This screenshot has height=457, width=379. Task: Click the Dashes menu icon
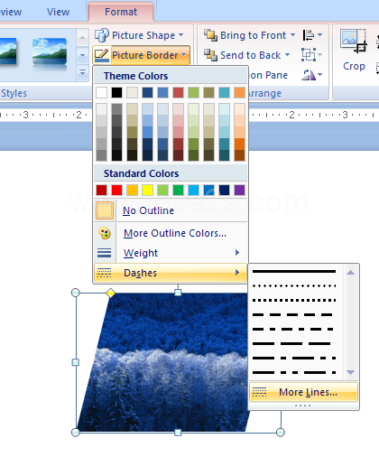pos(105,273)
